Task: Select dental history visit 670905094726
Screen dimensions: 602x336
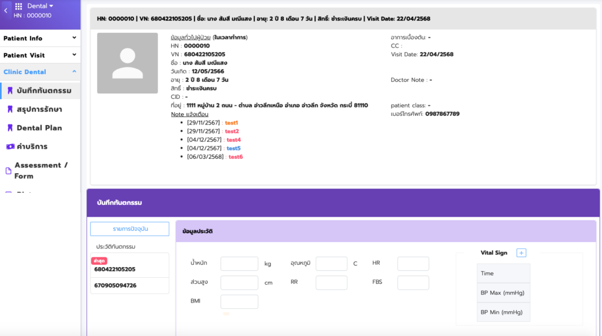Action: [115, 285]
